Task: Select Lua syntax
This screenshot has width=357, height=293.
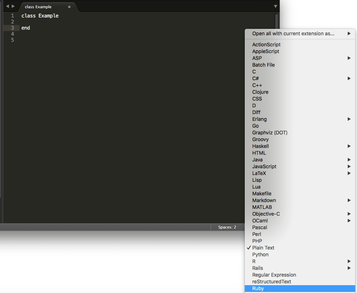Action: [300, 187]
